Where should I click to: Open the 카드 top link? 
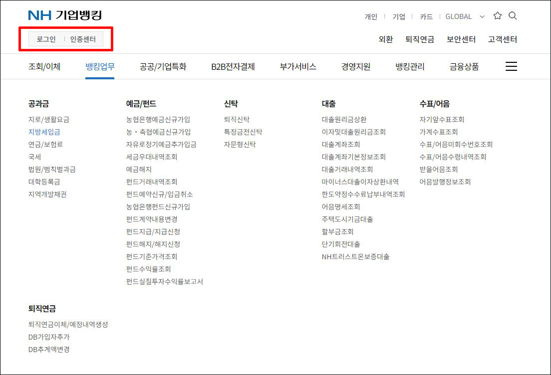pos(426,16)
